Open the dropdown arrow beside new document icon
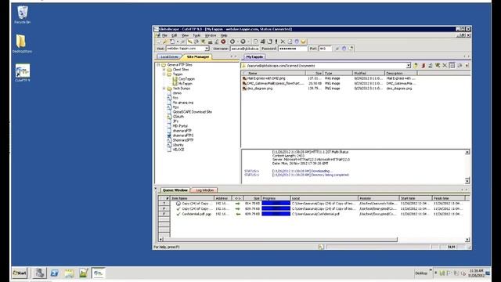501x282 pixels. pyautogui.click(x=178, y=42)
